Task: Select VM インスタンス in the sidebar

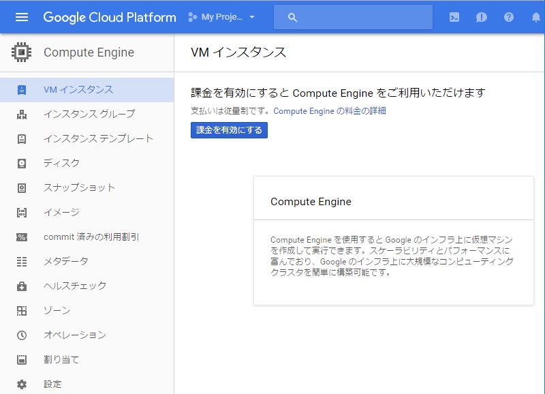Action: click(78, 89)
